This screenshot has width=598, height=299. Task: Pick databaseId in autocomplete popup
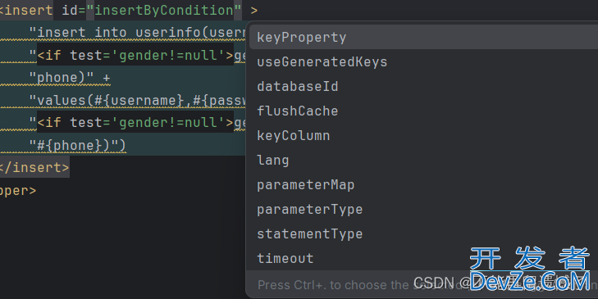(x=423, y=87)
